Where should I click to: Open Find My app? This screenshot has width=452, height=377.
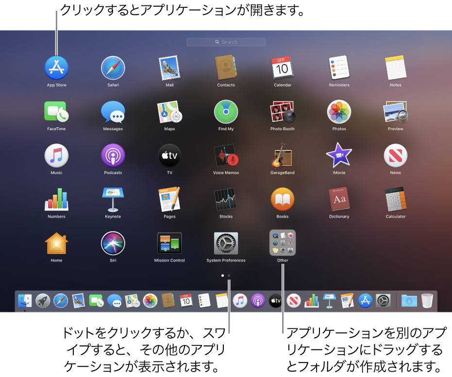click(x=226, y=112)
